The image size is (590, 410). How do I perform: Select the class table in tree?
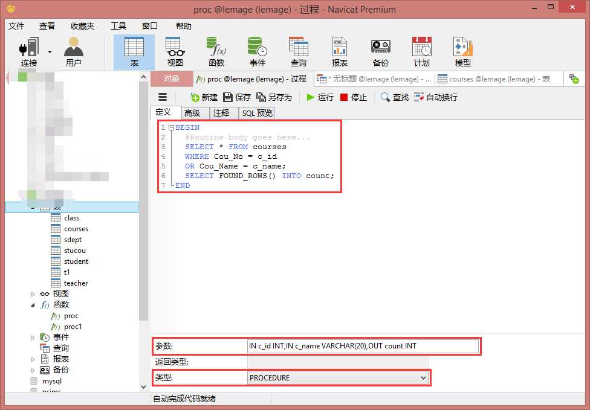pyautogui.click(x=71, y=218)
